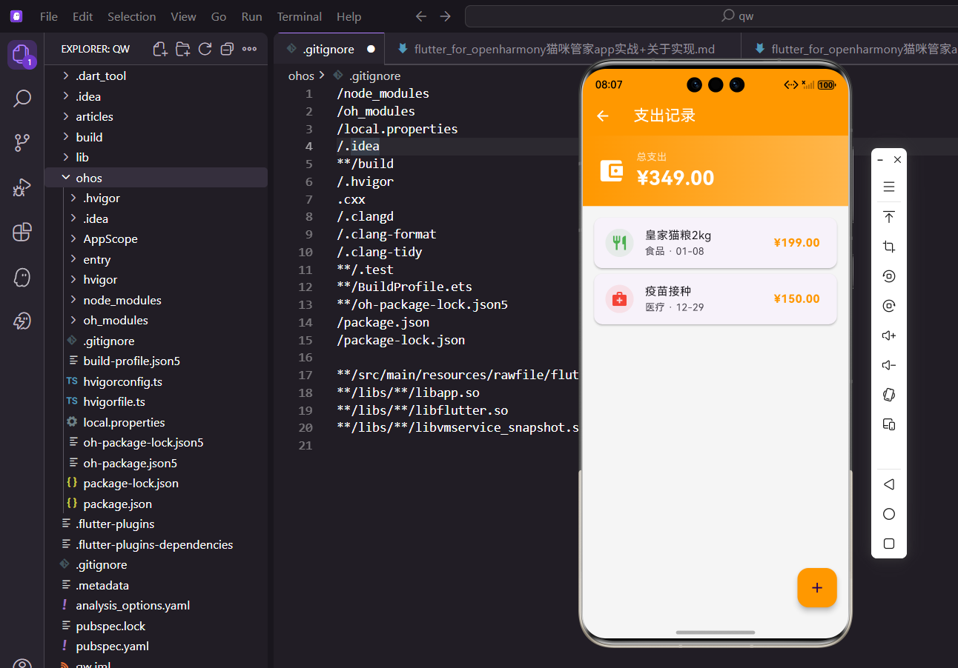Open the Extensions view
Image resolution: width=958 pixels, height=668 pixels.
click(22, 232)
